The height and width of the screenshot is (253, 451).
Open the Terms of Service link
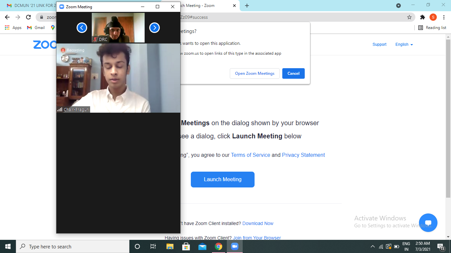point(251,155)
